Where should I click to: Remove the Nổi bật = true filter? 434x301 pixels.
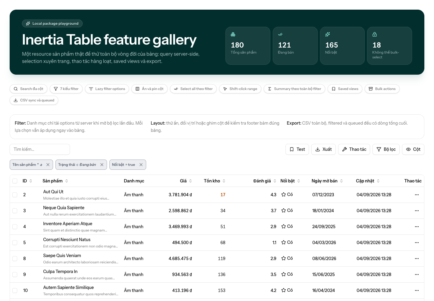pos(141,165)
